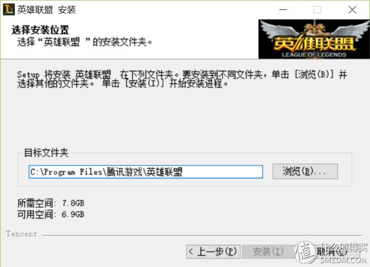370x267 pixels.
Task: Cancel setup with 取消 button
Action: [332, 252]
